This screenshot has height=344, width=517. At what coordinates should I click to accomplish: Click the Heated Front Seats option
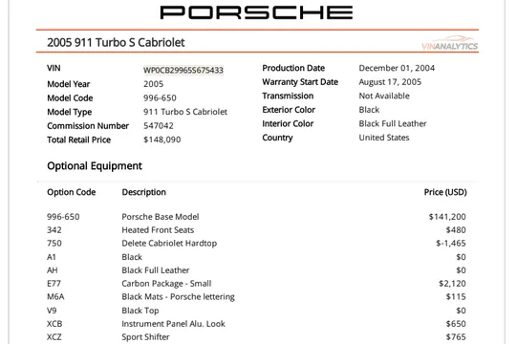click(158, 230)
